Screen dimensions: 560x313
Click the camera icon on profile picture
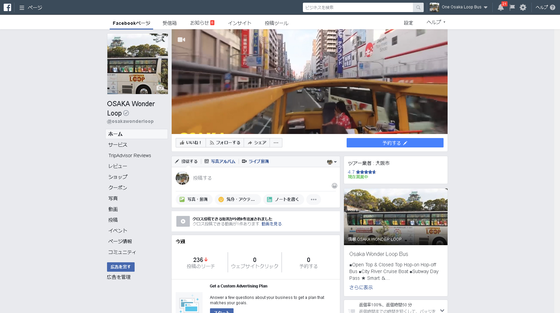click(x=161, y=88)
